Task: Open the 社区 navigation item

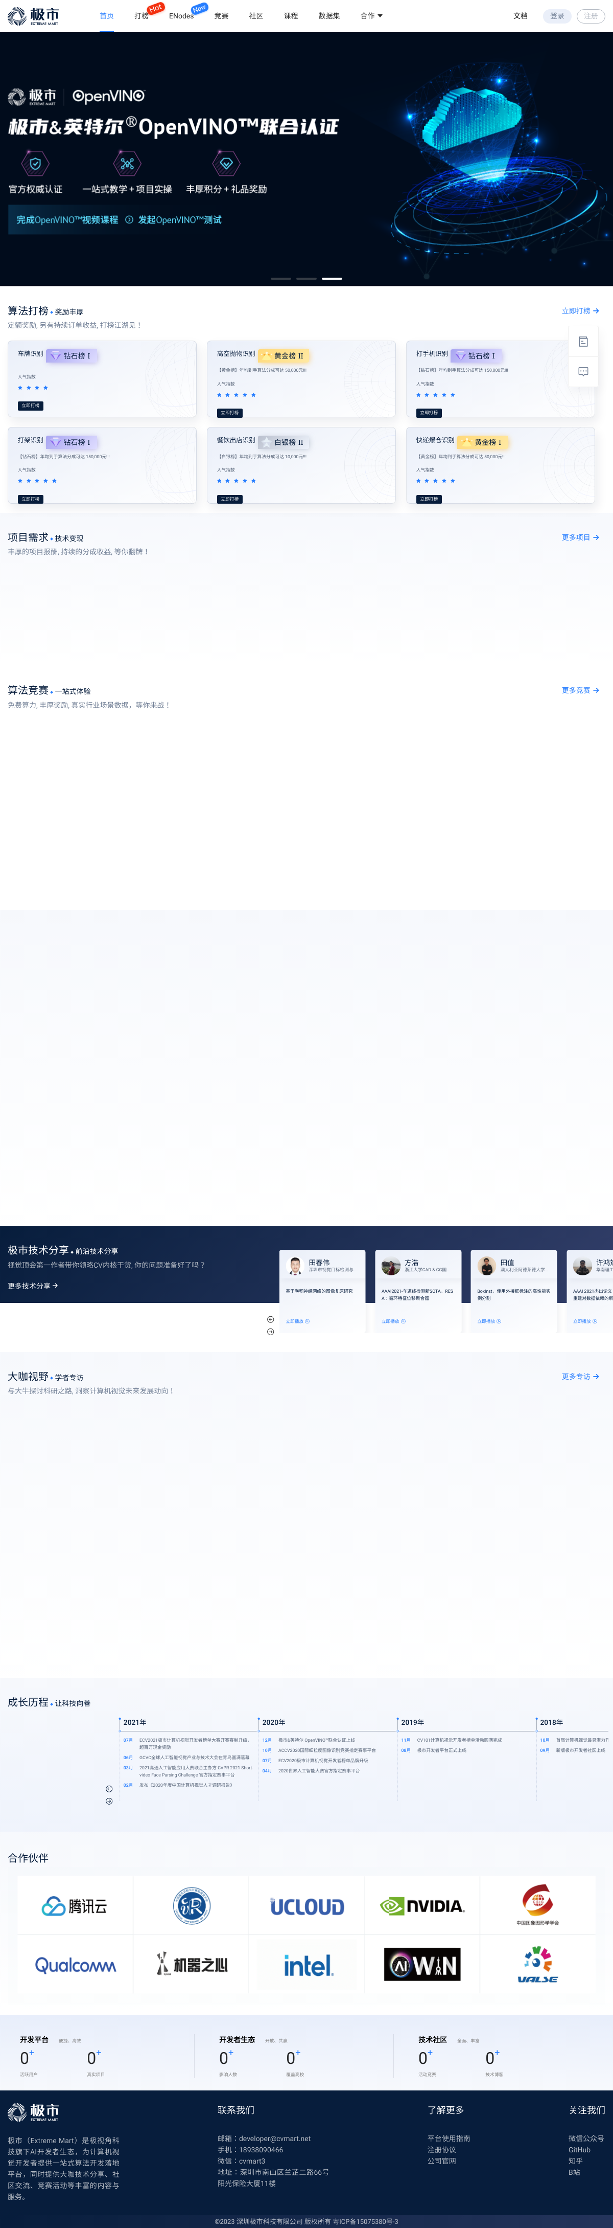Action: 256,15
